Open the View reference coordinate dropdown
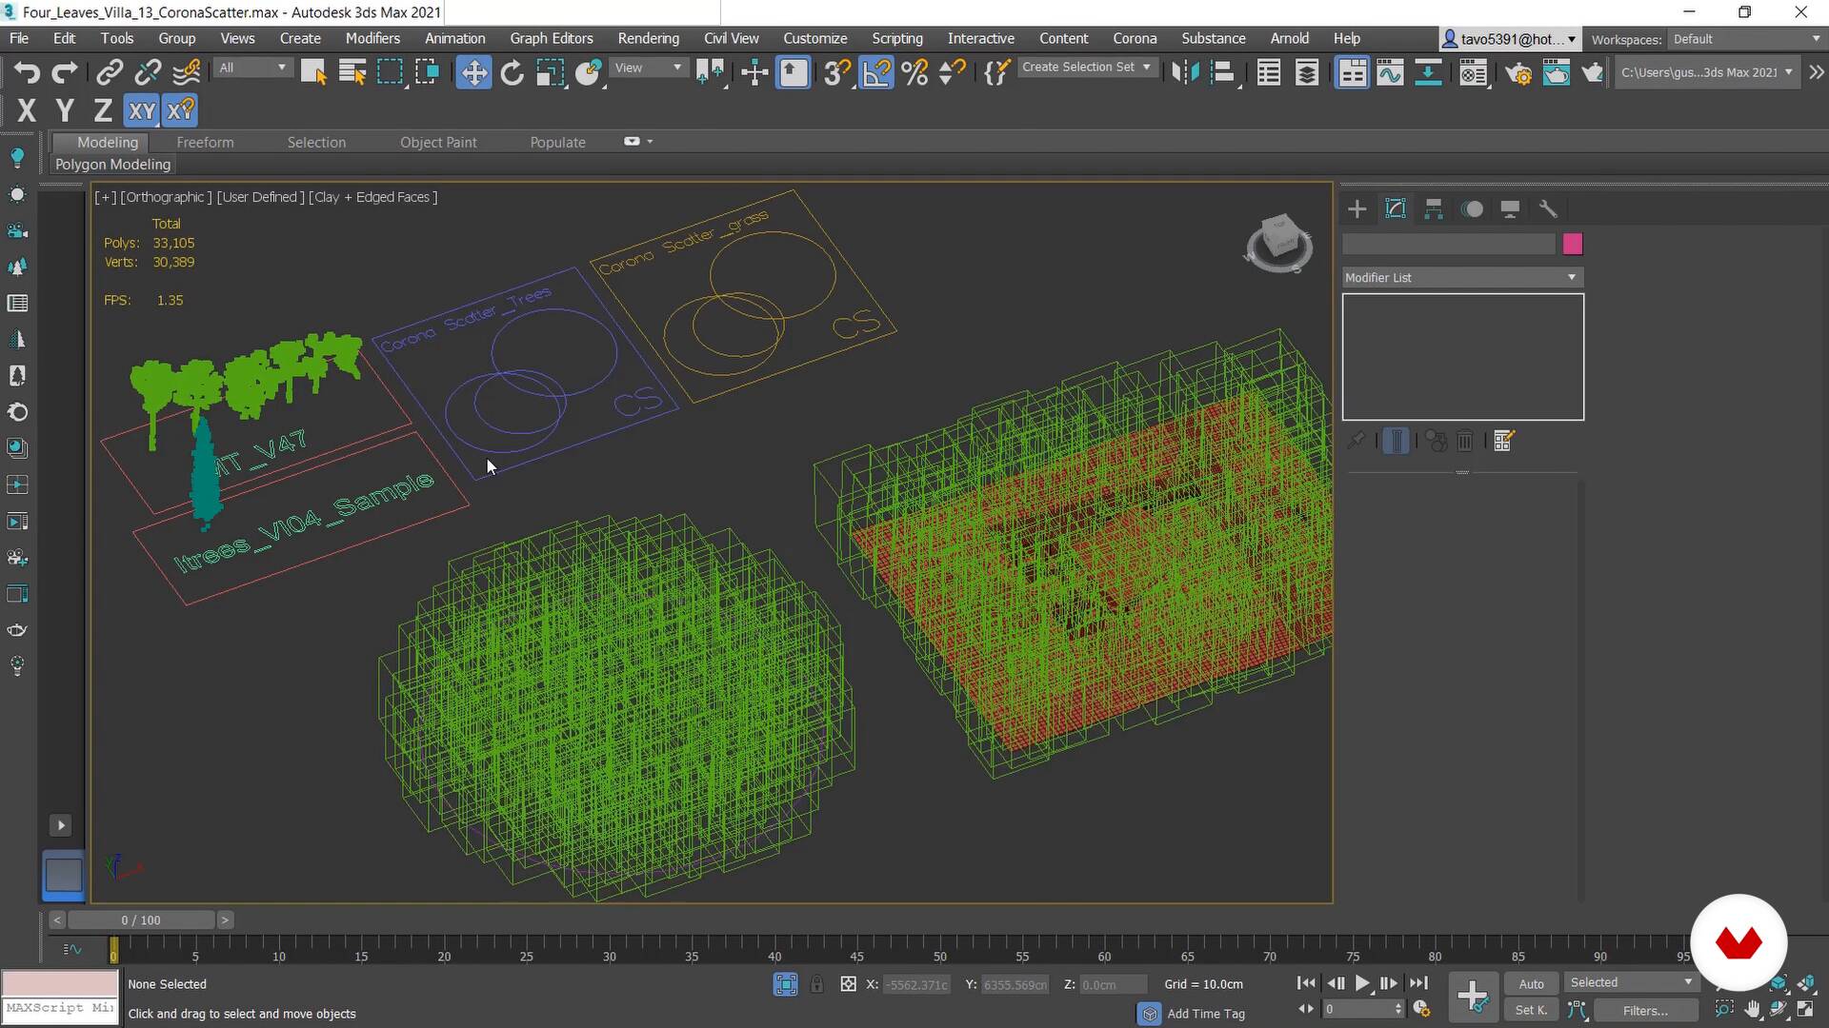Image resolution: width=1829 pixels, height=1028 pixels. [648, 68]
